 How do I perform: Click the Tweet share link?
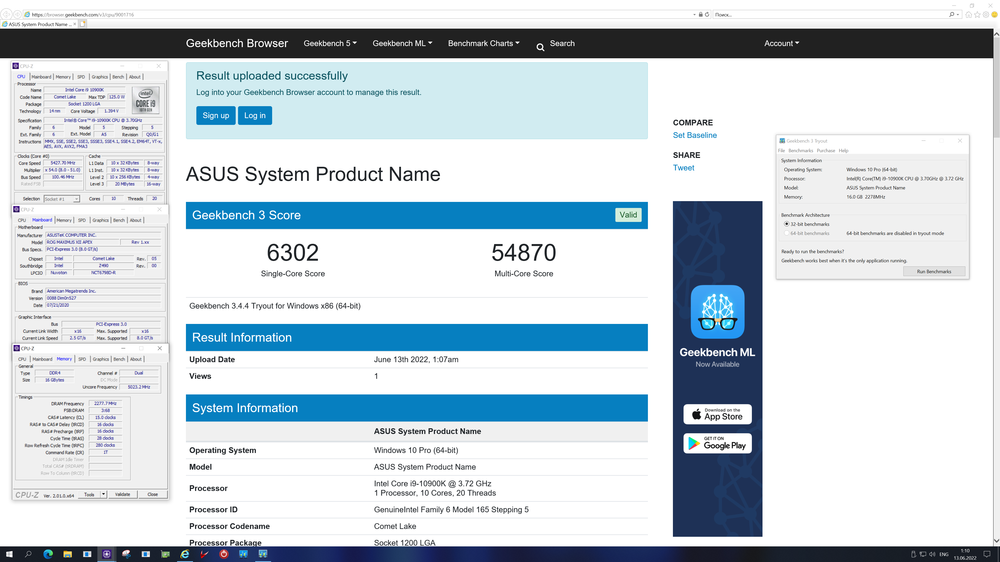[684, 168]
